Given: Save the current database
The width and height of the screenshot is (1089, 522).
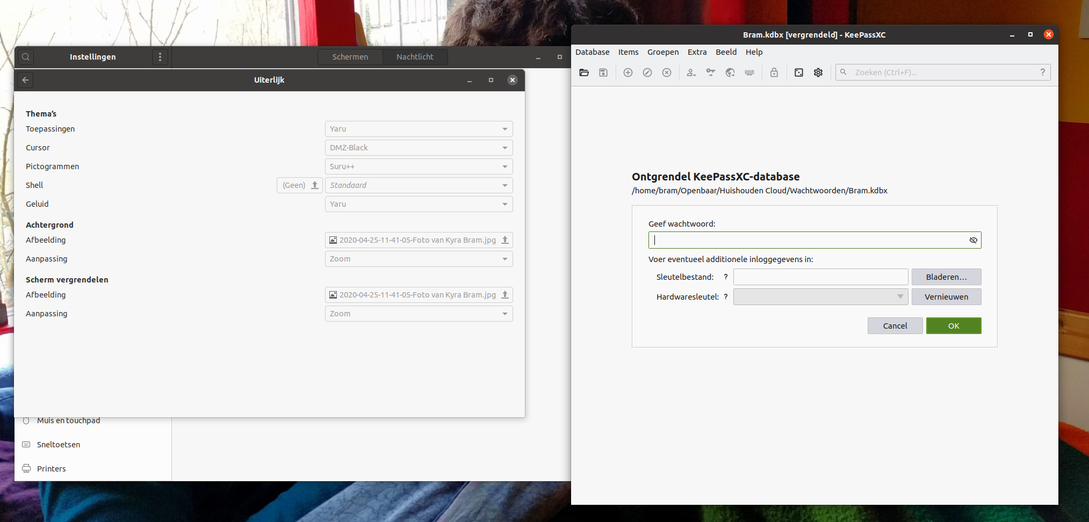Looking at the screenshot, I should click(603, 73).
